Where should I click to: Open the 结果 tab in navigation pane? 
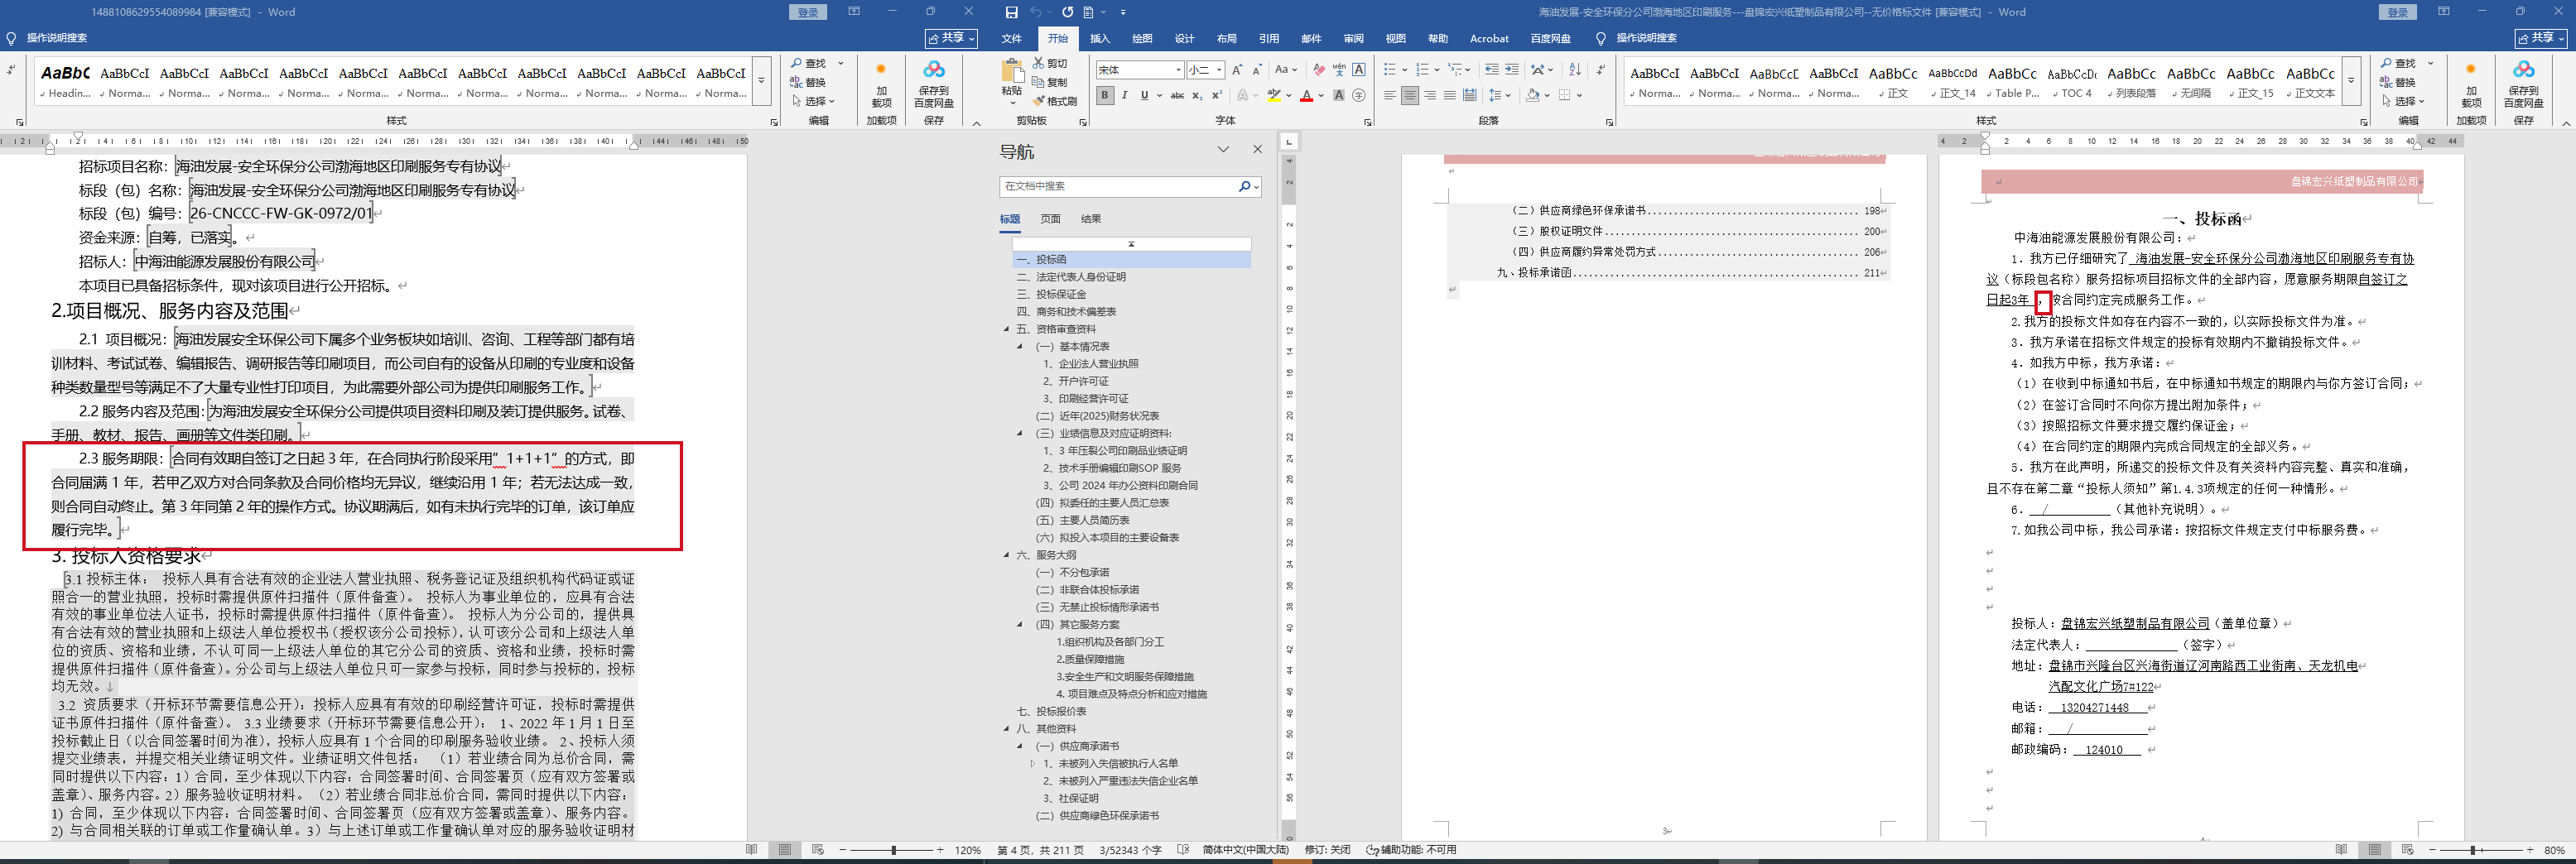(1091, 219)
